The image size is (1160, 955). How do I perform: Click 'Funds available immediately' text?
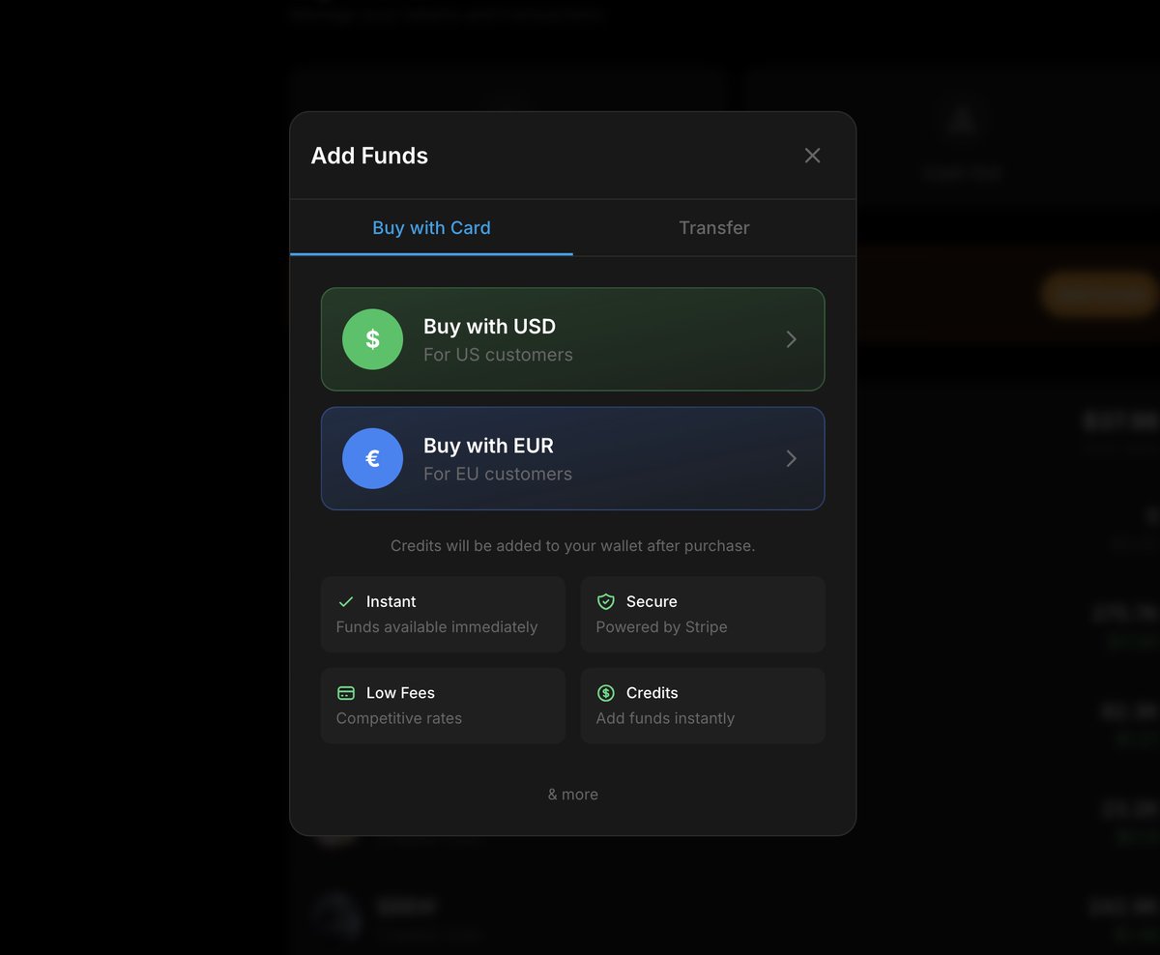point(437,627)
